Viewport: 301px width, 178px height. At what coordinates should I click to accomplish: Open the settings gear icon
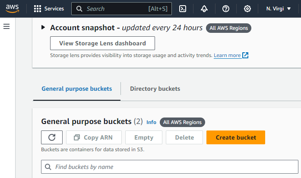pyautogui.click(x=247, y=9)
